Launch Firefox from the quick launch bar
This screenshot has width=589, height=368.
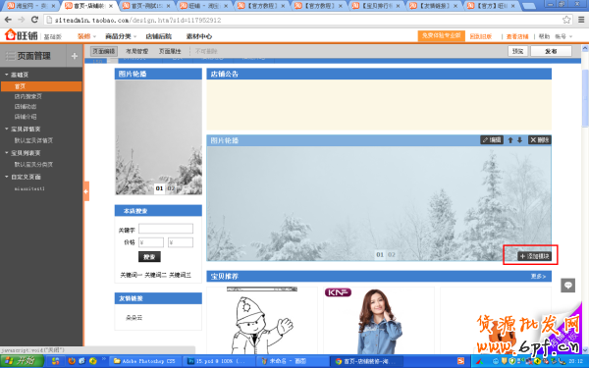pyautogui.click(x=72, y=361)
